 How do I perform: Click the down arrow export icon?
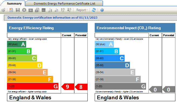tap(69, 10)
